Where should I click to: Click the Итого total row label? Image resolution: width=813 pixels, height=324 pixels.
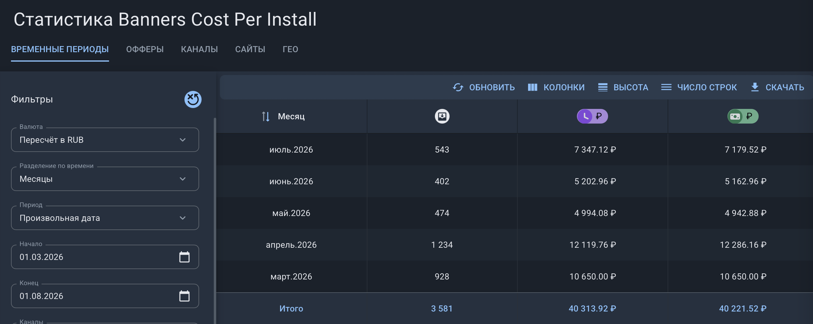(291, 308)
